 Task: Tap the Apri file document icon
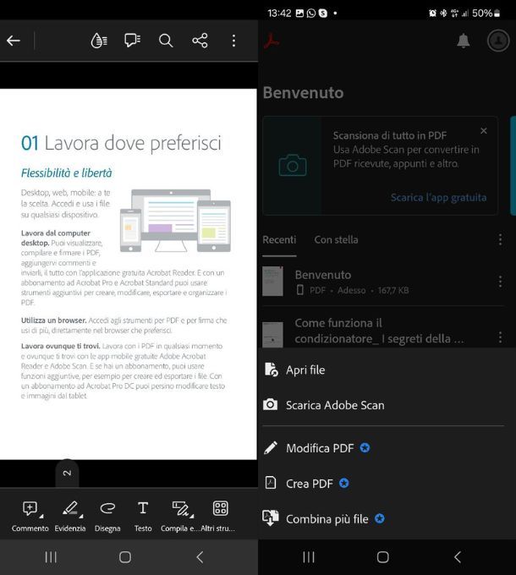click(x=271, y=370)
